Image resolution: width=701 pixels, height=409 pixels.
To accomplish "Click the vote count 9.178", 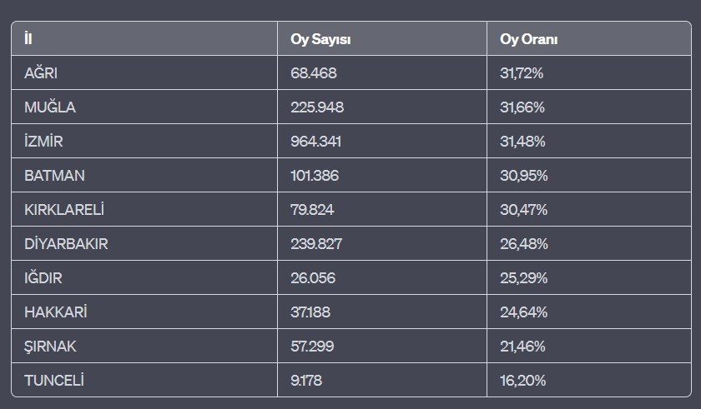I will click(x=305, y=381).
